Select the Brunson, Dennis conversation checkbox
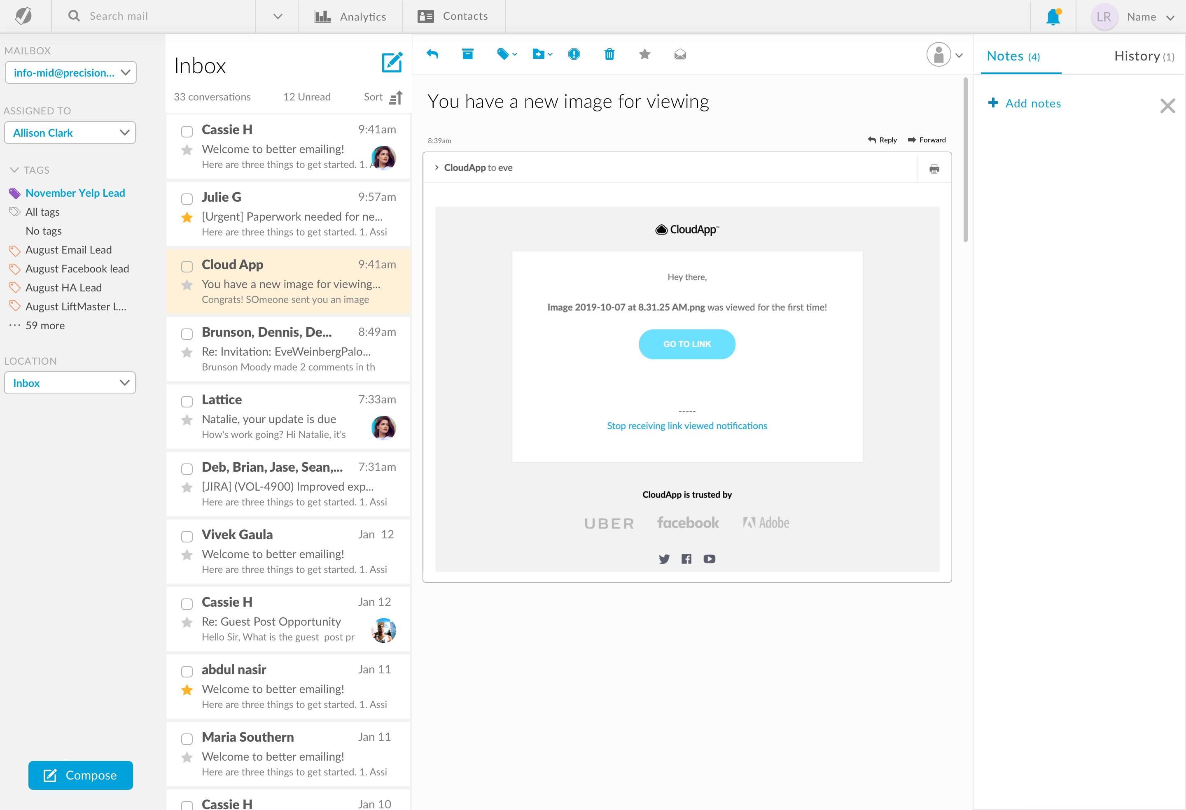Screen dimensions: 1186x810 tap(187, 334)
